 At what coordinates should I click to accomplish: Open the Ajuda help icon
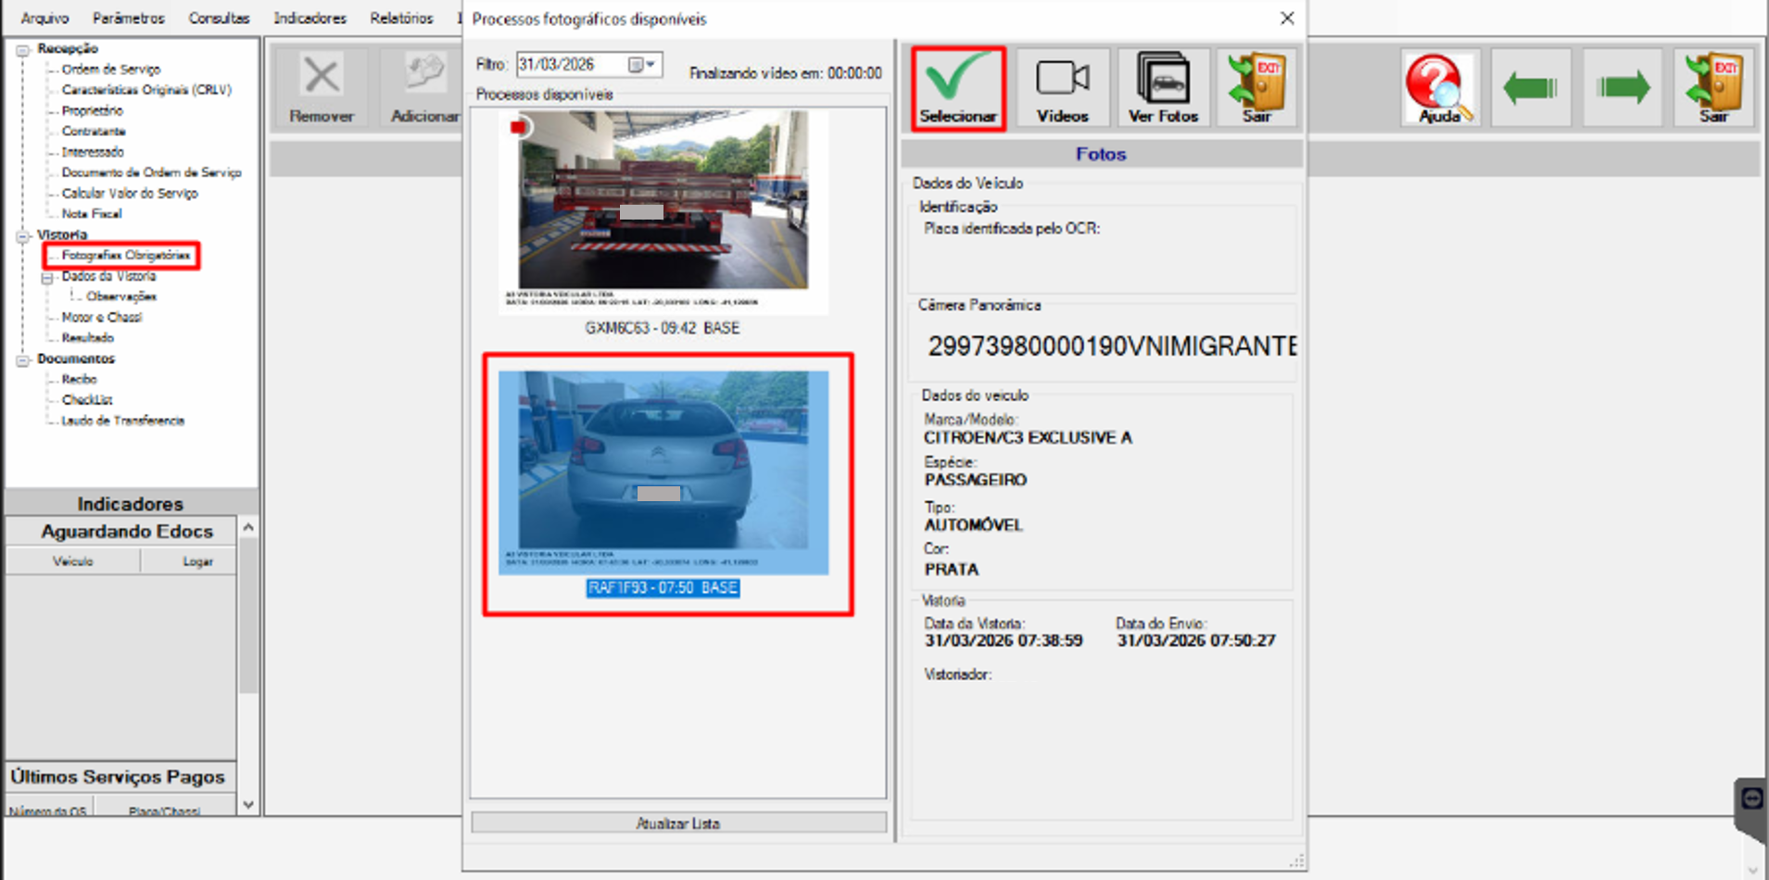[1439, 89]
